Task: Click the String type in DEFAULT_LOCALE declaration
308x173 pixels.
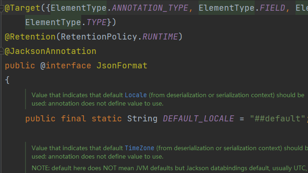Action: [x=142, y=119]
